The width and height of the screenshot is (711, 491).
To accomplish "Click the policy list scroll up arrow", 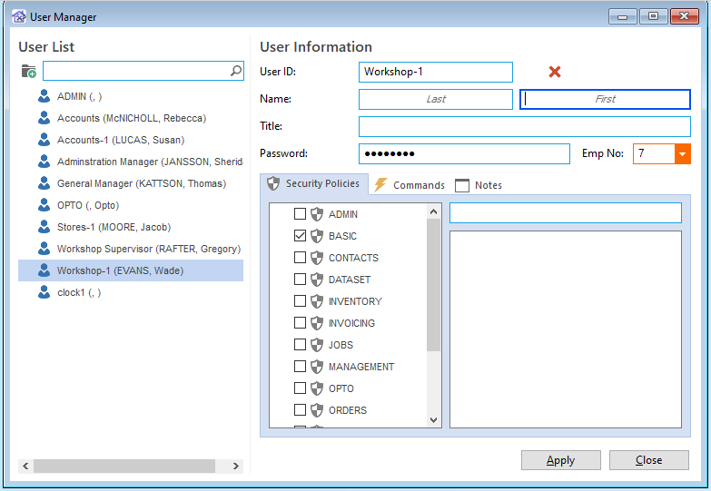I will (x=433, y=211).
